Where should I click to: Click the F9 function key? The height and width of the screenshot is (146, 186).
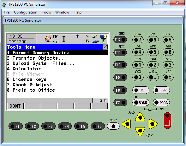coord(120,77)
